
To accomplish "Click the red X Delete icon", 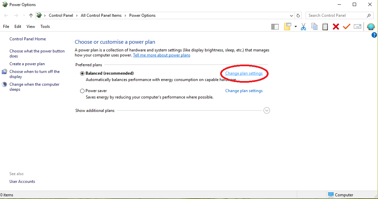I will click(x=336, y=27).
